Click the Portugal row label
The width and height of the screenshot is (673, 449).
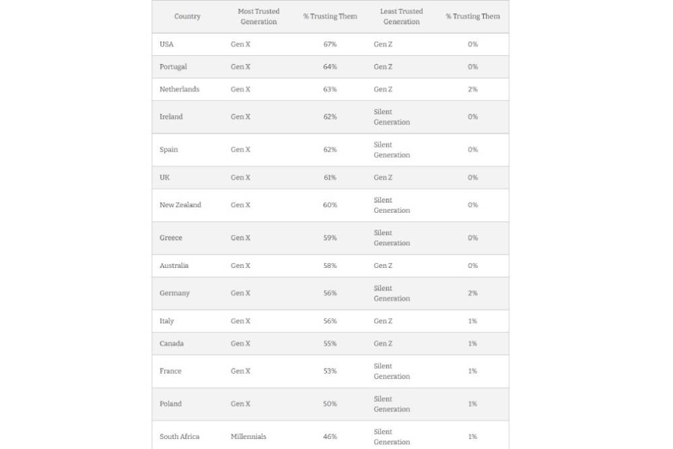[173, 67]
